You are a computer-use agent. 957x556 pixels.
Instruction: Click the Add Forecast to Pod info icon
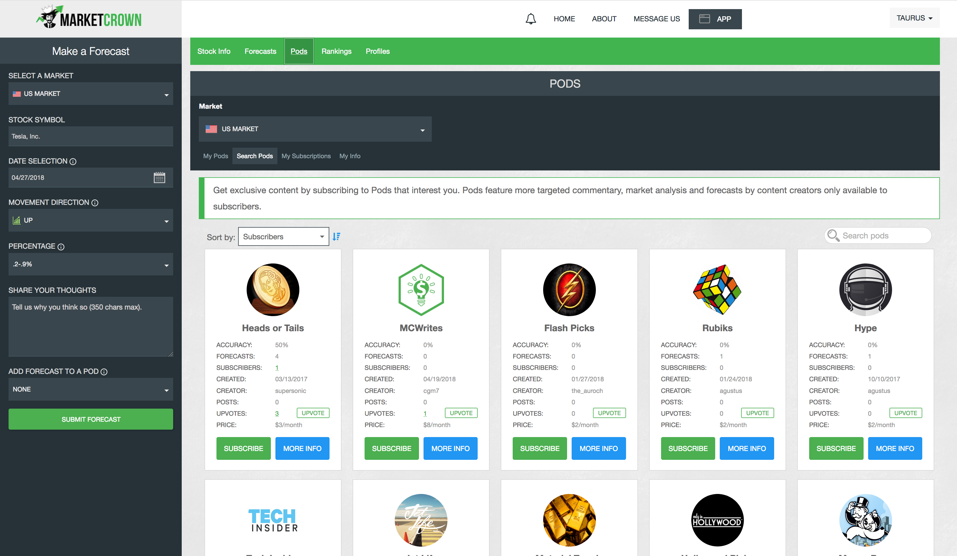[x=104, y=372]
